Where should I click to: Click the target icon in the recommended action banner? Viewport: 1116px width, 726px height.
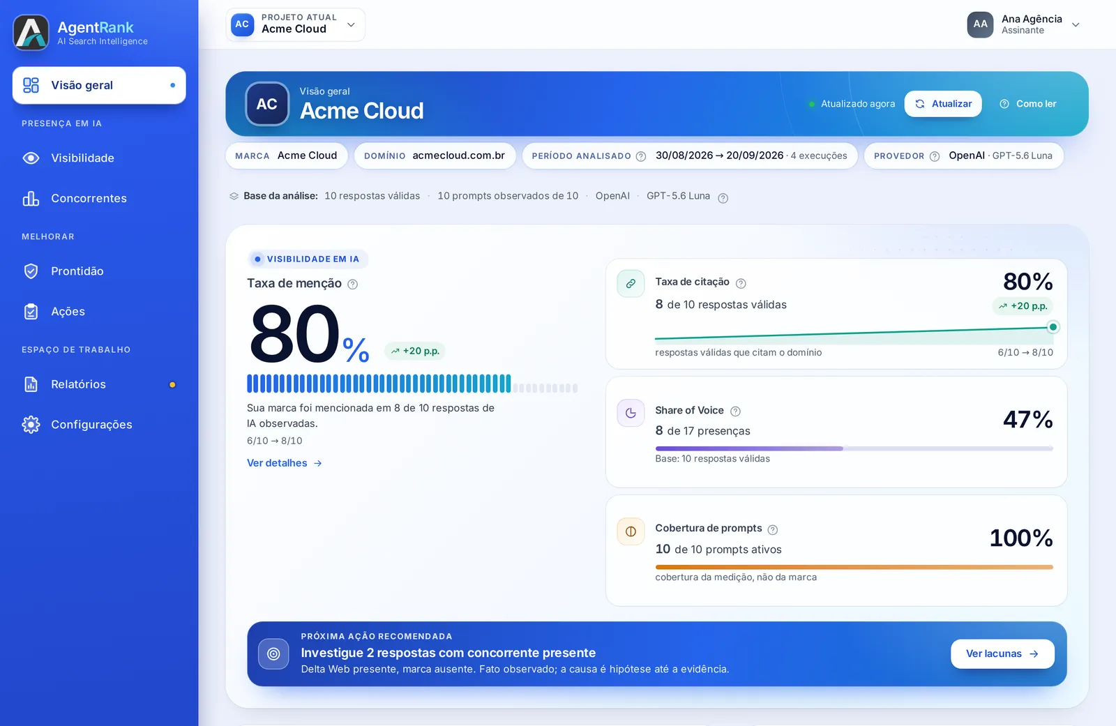coord(273,654)
